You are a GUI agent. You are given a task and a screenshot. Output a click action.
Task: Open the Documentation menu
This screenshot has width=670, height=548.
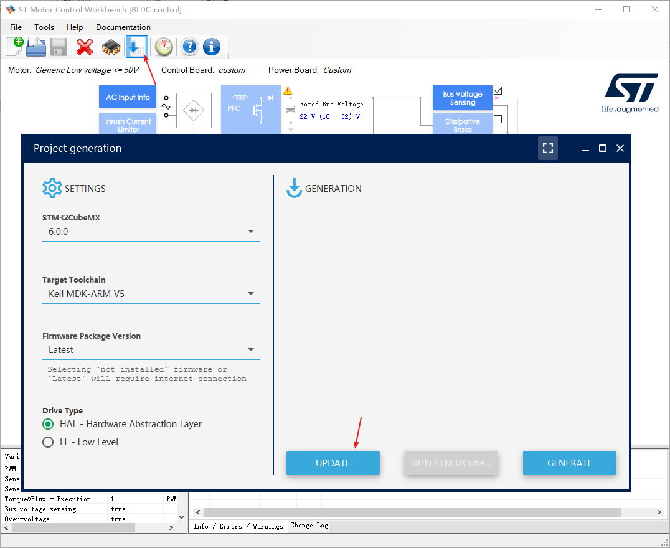click(x=123, y=27)
